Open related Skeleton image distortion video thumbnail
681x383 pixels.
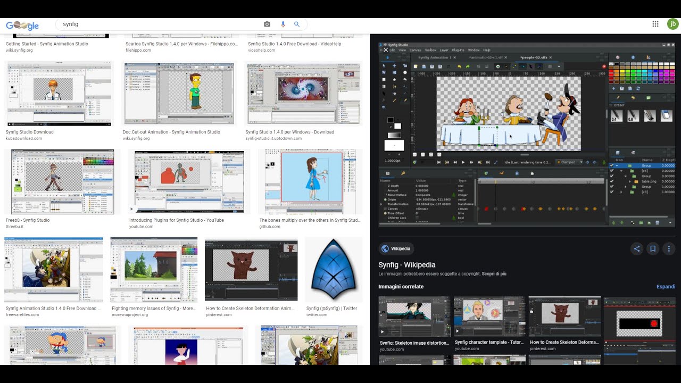(414, 317)
